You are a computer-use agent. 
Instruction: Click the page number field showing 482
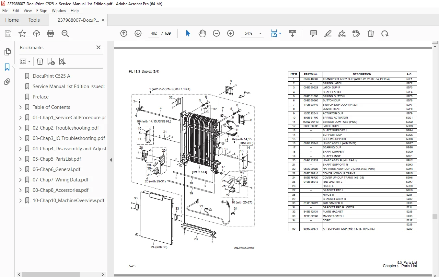click(x=154, y=33)
